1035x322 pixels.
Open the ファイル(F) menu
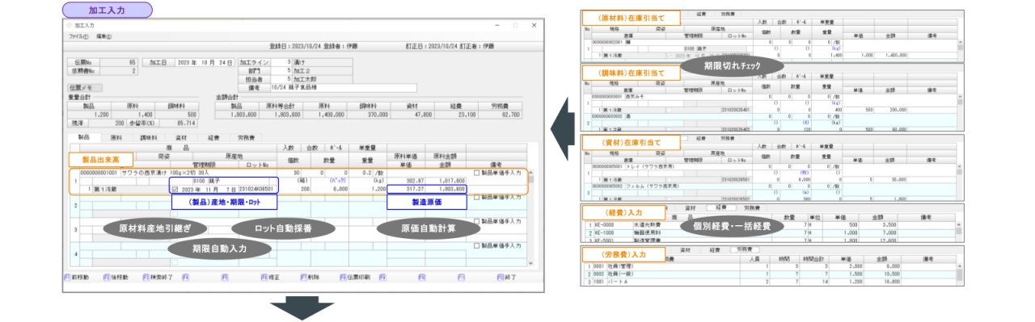pyautogui.click(x=78, y=36)
